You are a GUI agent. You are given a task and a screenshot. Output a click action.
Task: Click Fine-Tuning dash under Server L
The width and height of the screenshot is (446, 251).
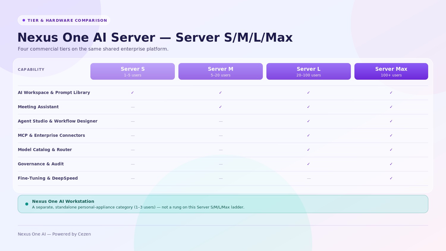(x=309, y=178)
